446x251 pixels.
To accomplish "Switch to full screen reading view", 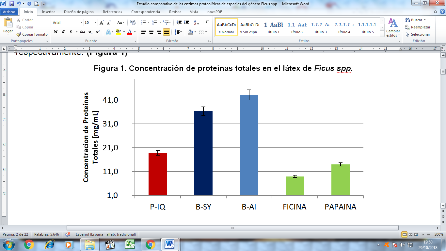I will [x=410, y=234].
